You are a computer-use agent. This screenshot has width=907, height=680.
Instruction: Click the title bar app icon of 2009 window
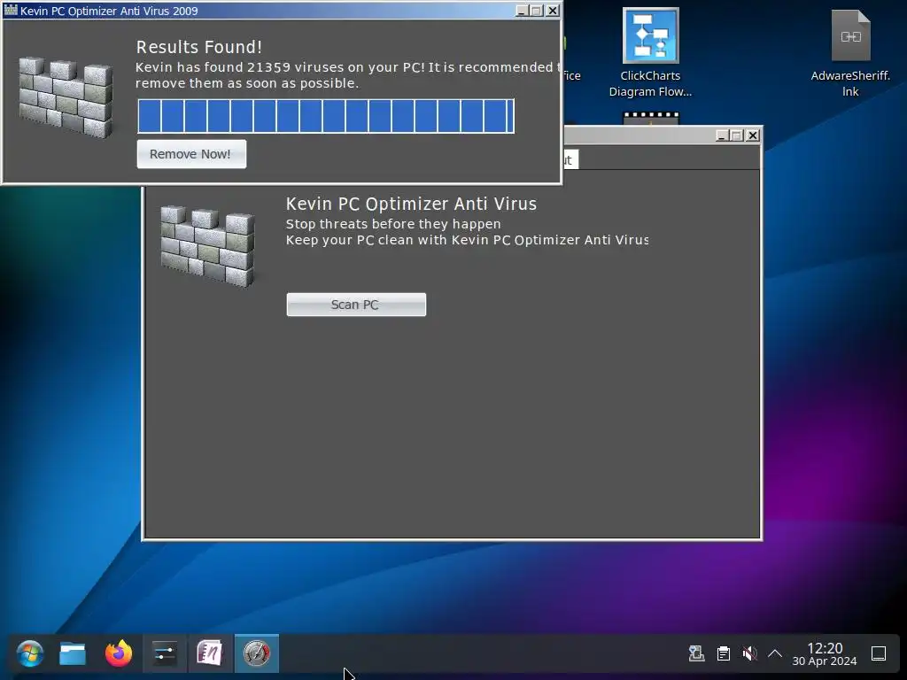[11, 10]
